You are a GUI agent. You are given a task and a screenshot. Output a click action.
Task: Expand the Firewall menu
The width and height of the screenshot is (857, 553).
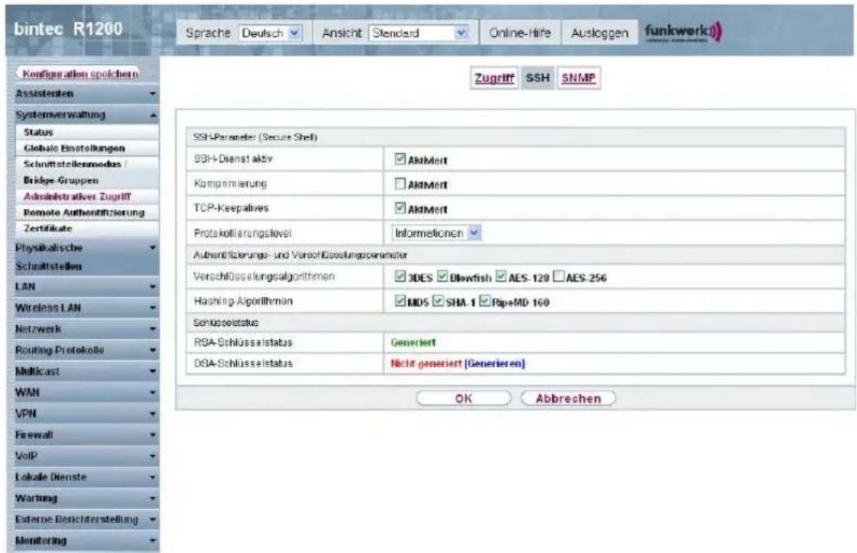[x=86, y=435]
